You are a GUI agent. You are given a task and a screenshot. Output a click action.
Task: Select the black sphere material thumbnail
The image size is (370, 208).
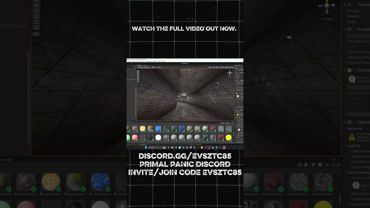pos(150,138)
